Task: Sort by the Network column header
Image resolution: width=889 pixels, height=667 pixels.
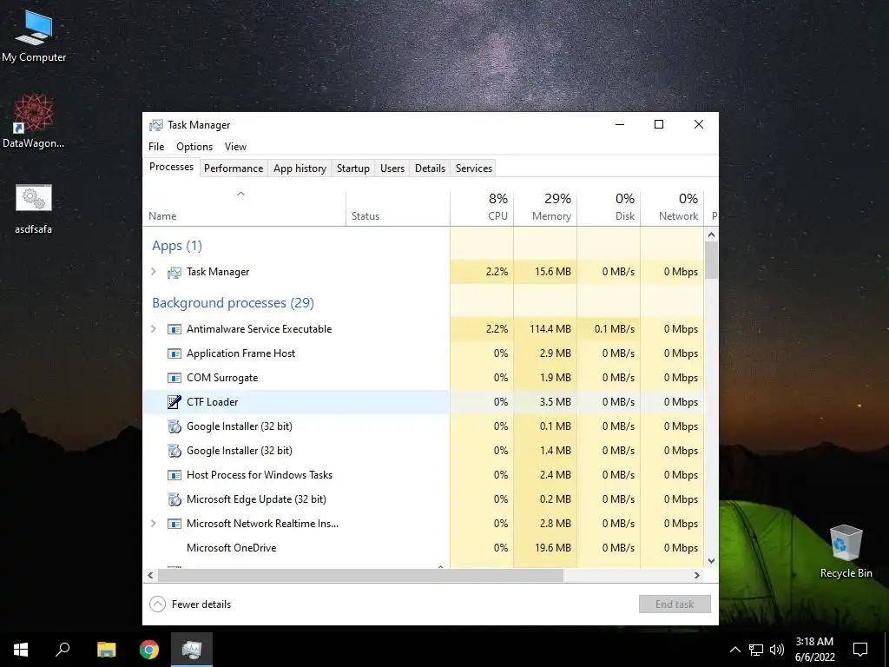Action: 673,207
